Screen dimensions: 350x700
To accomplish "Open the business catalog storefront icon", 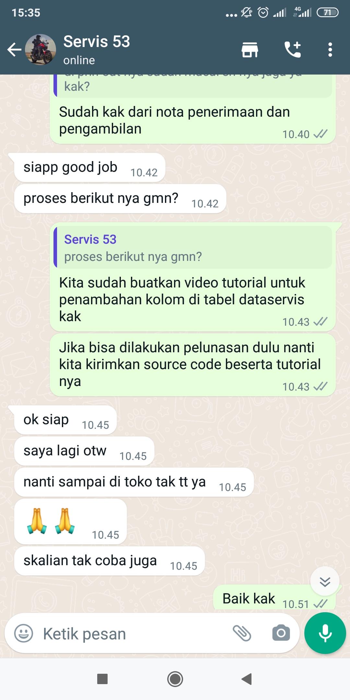I will pyautogui.click(x=250, y=50).
